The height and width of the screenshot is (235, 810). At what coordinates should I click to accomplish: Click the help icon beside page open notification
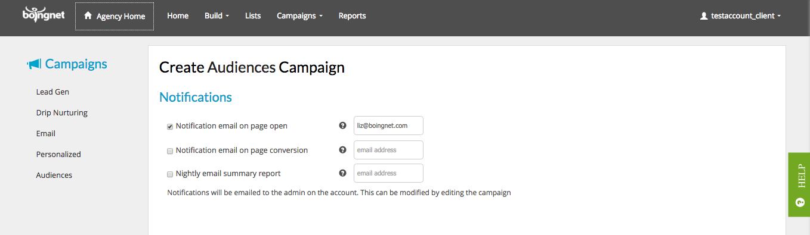pyautogui.click(x=342, y=126)
